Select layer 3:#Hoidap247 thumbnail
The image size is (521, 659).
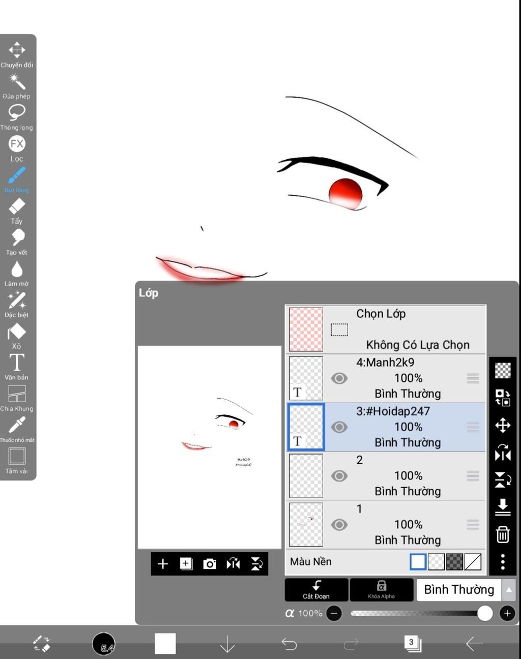click(306, 427)
